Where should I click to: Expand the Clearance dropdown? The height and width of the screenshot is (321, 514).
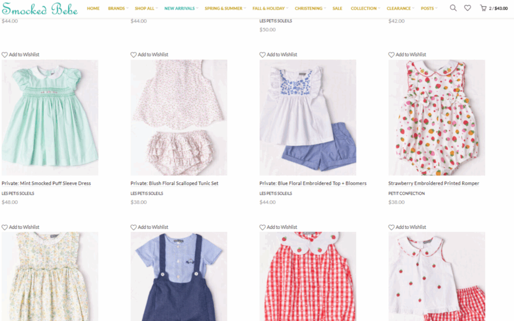tap(400, 9)
